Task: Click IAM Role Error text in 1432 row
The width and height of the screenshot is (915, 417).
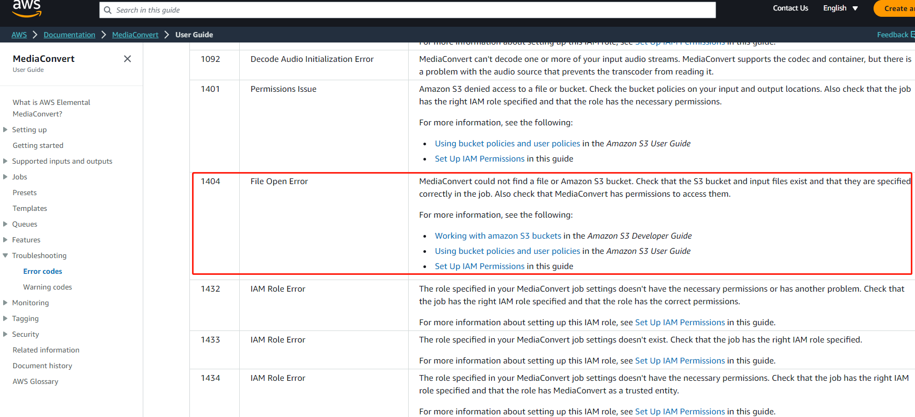Action: [x=278, y=288]
